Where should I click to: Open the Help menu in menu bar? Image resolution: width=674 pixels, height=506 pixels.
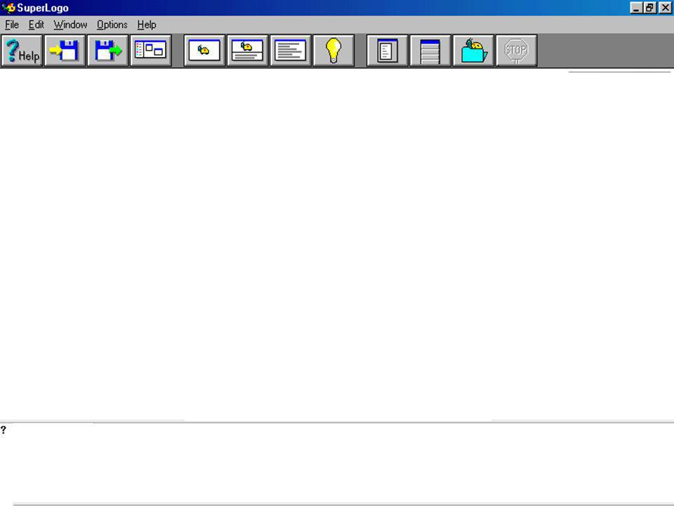147,25
